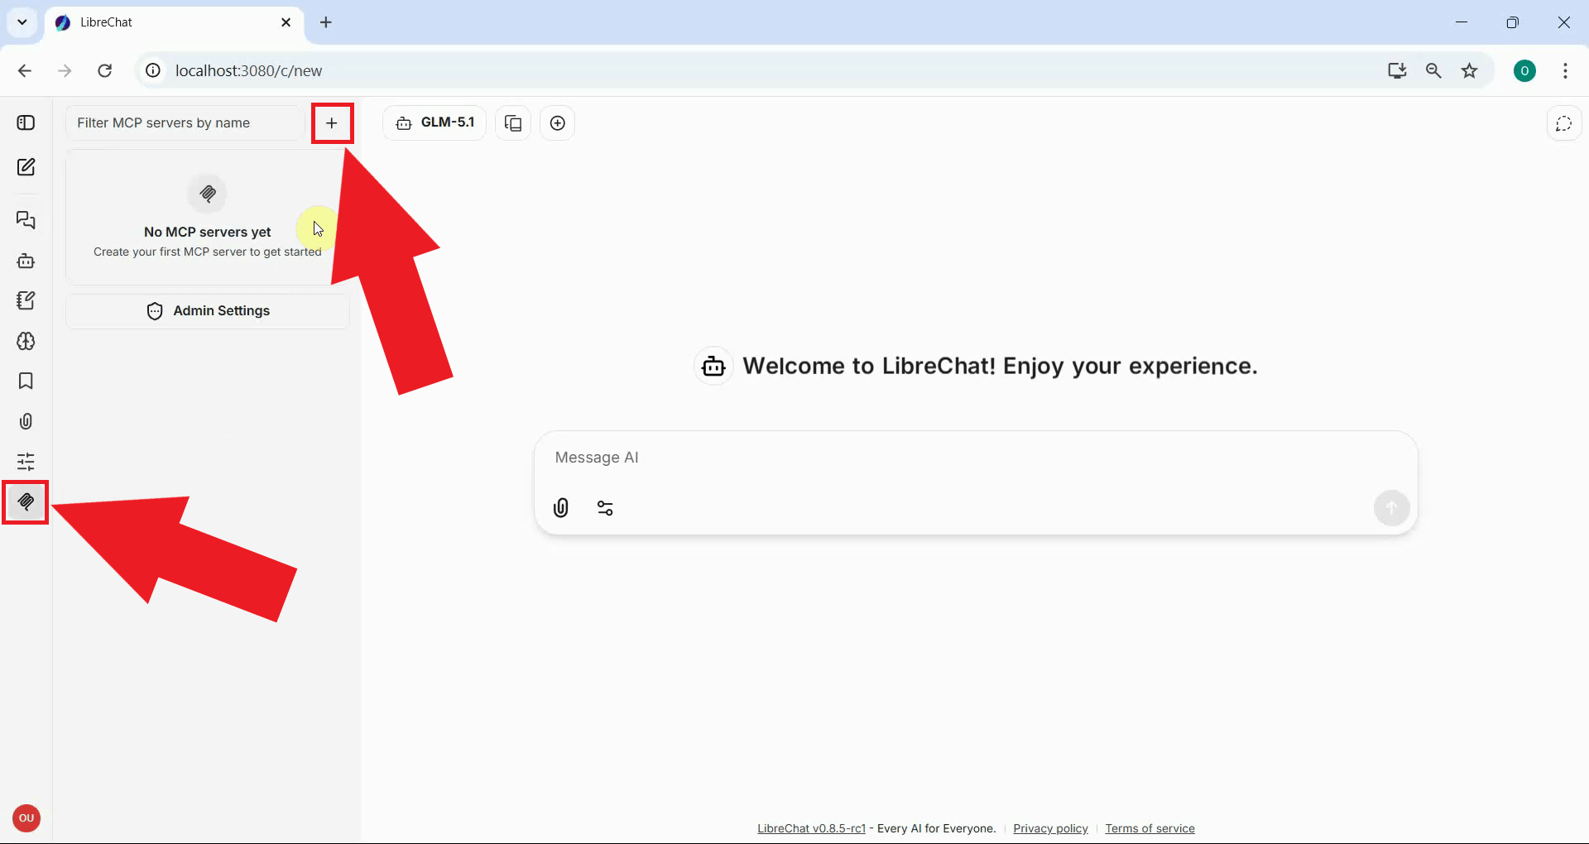Open the tab search dropdown arrow
Screen dimensions: 1589x844
point(22,22)
